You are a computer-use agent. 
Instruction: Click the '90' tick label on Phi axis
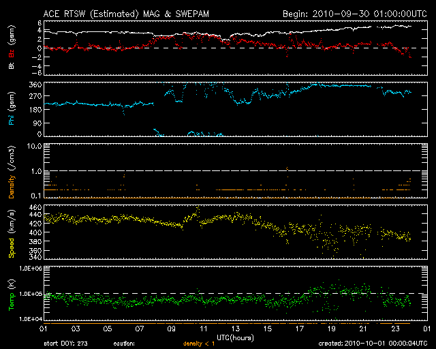tap(37, 123)
